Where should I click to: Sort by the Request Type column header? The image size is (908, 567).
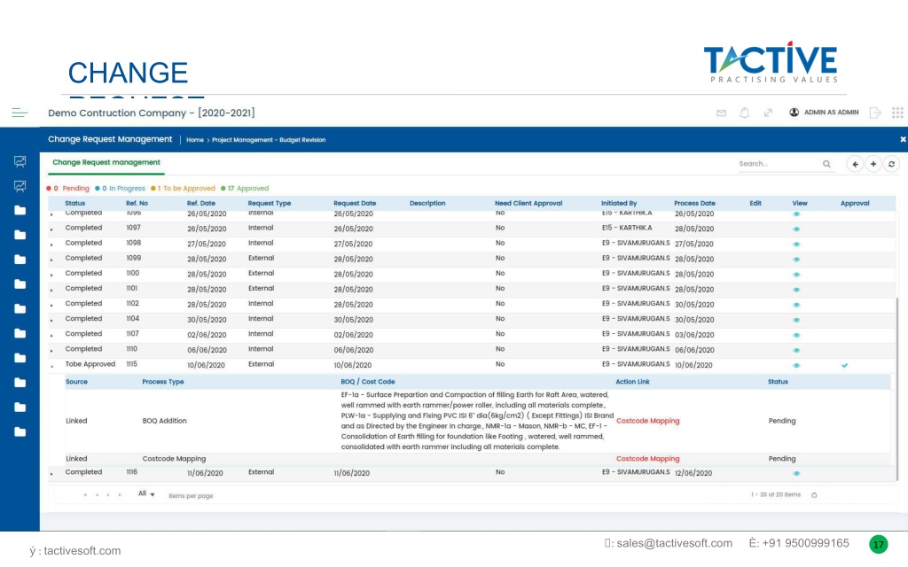[270, 204]
